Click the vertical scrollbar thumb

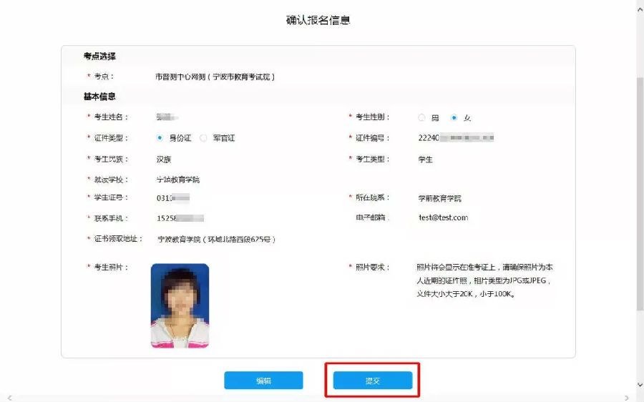[x=640, y=193]
